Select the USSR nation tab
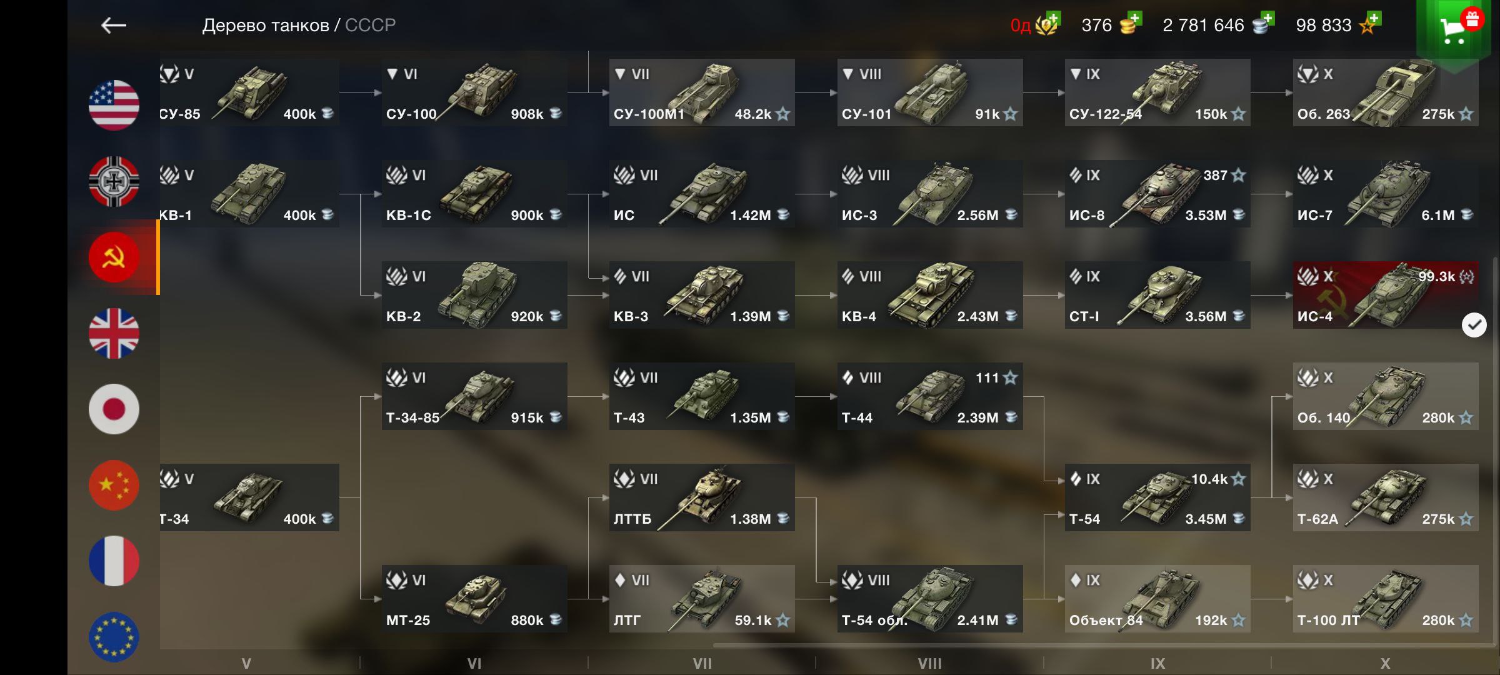 click(114, 257)
